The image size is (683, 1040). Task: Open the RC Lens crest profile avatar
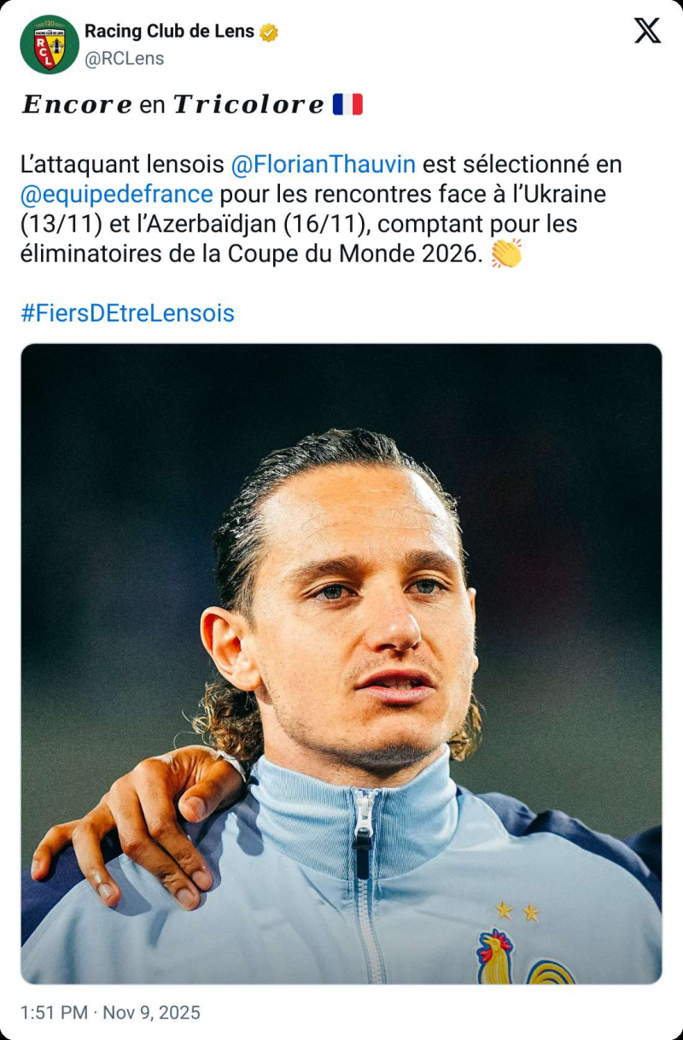click(x=50, y=44)
